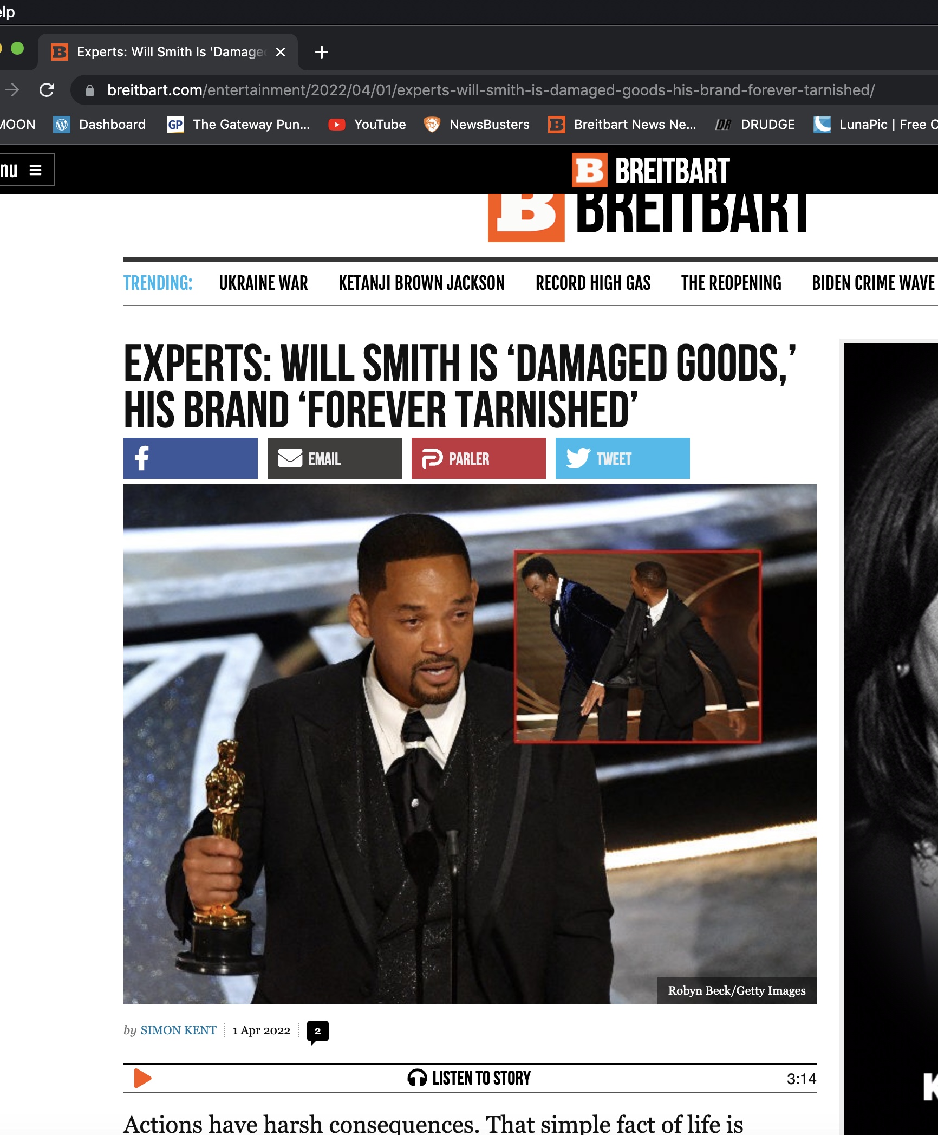Viewport: 938px width, 1135px height.
Task: Click the 'Robyn Beck/Getty Images' credit
Action: point(737,991)
